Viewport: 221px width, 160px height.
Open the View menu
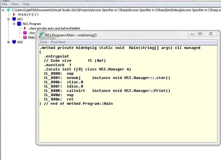click(15, 4)
